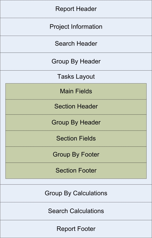This screenshot has width=152, height=238.
Task: Select the Report Footer block
Action: (x=76, y=229)
